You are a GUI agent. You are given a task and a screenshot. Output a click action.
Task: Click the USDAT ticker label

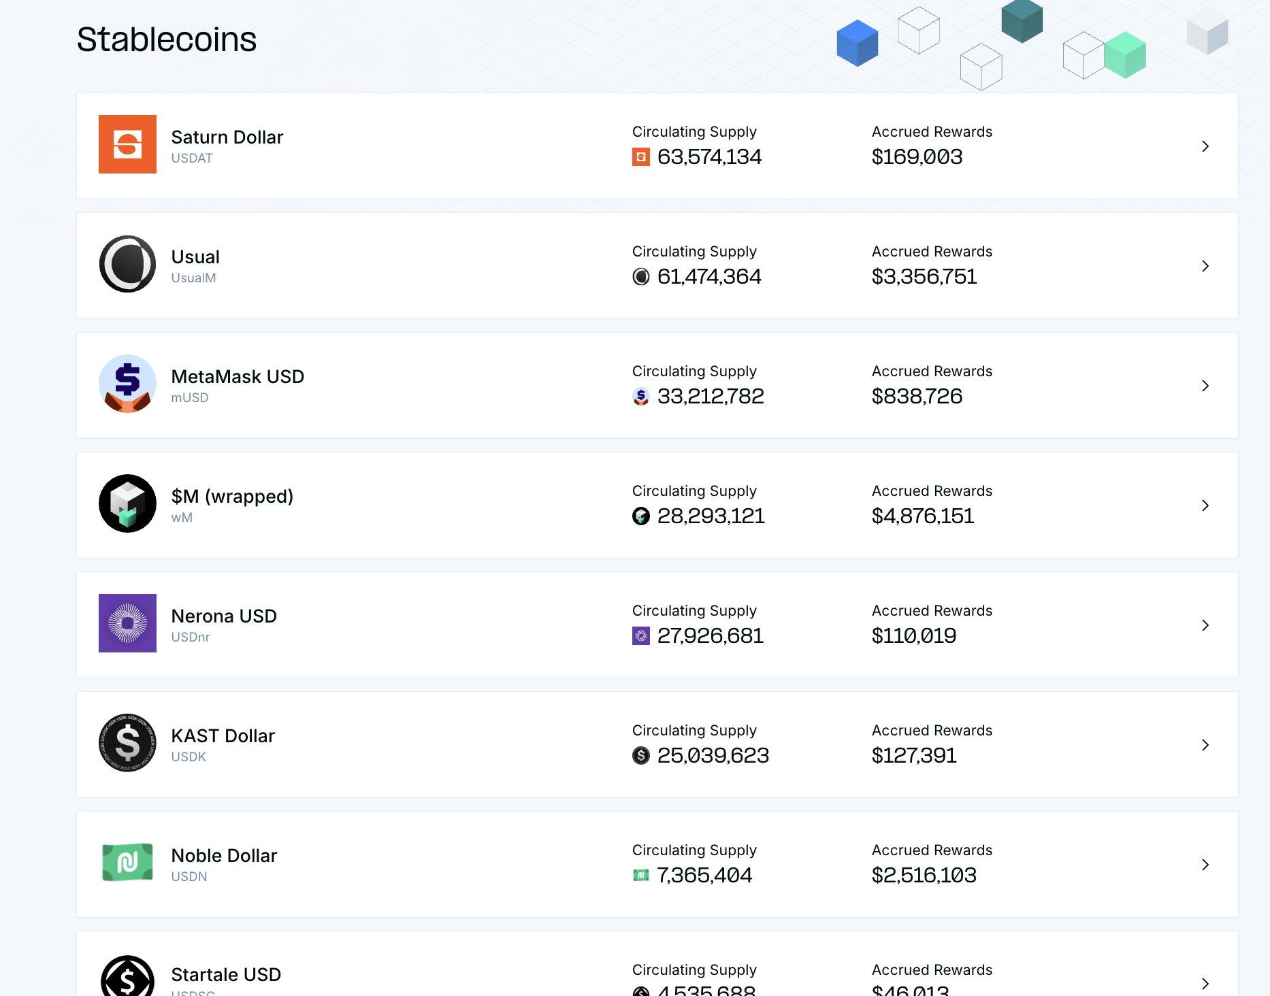coord(192,159)
